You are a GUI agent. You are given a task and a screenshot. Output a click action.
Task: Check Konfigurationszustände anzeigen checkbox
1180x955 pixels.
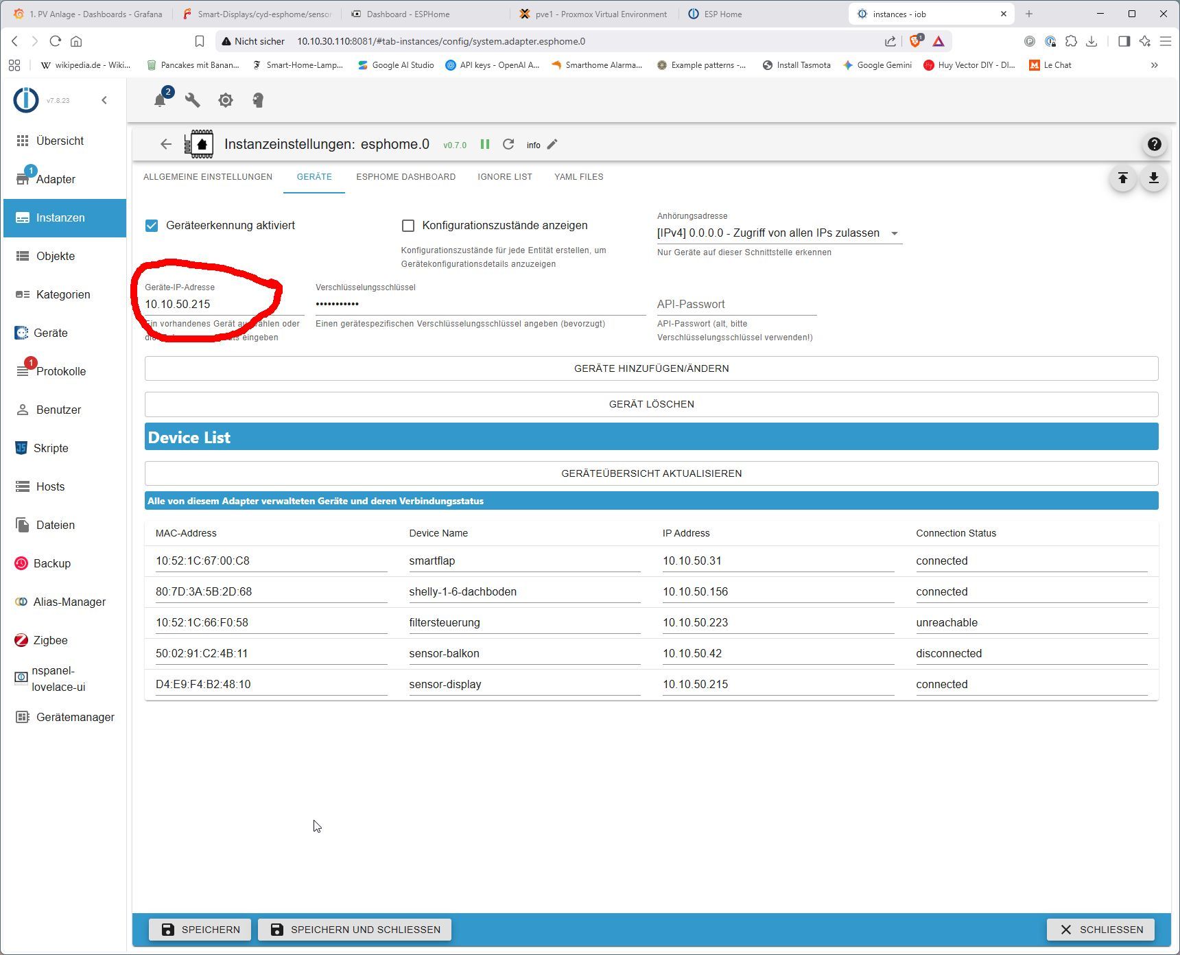pyautogui.click(x=408, y=226)
